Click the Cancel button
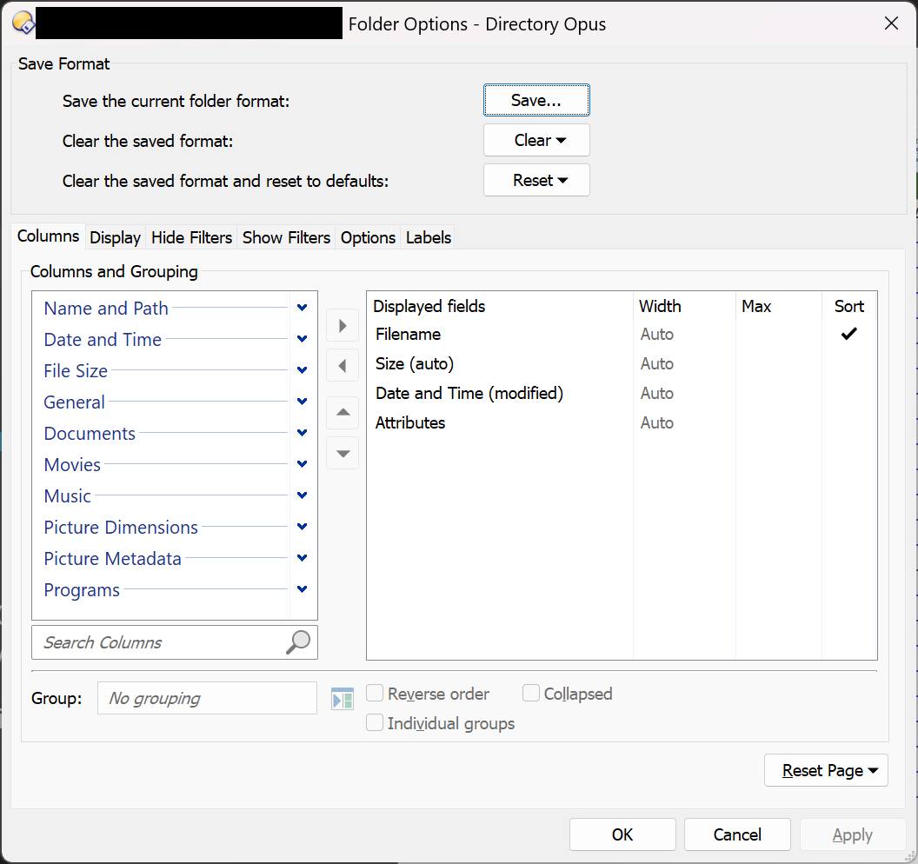 737,834
